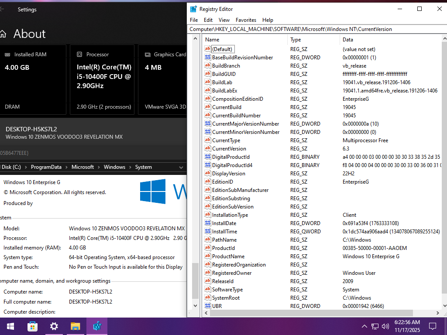Image resolution: width=447 pixels, height=335 pixels.
Task: Click the tree pane scroll up arrow
Action: click(x=195, y=38)
